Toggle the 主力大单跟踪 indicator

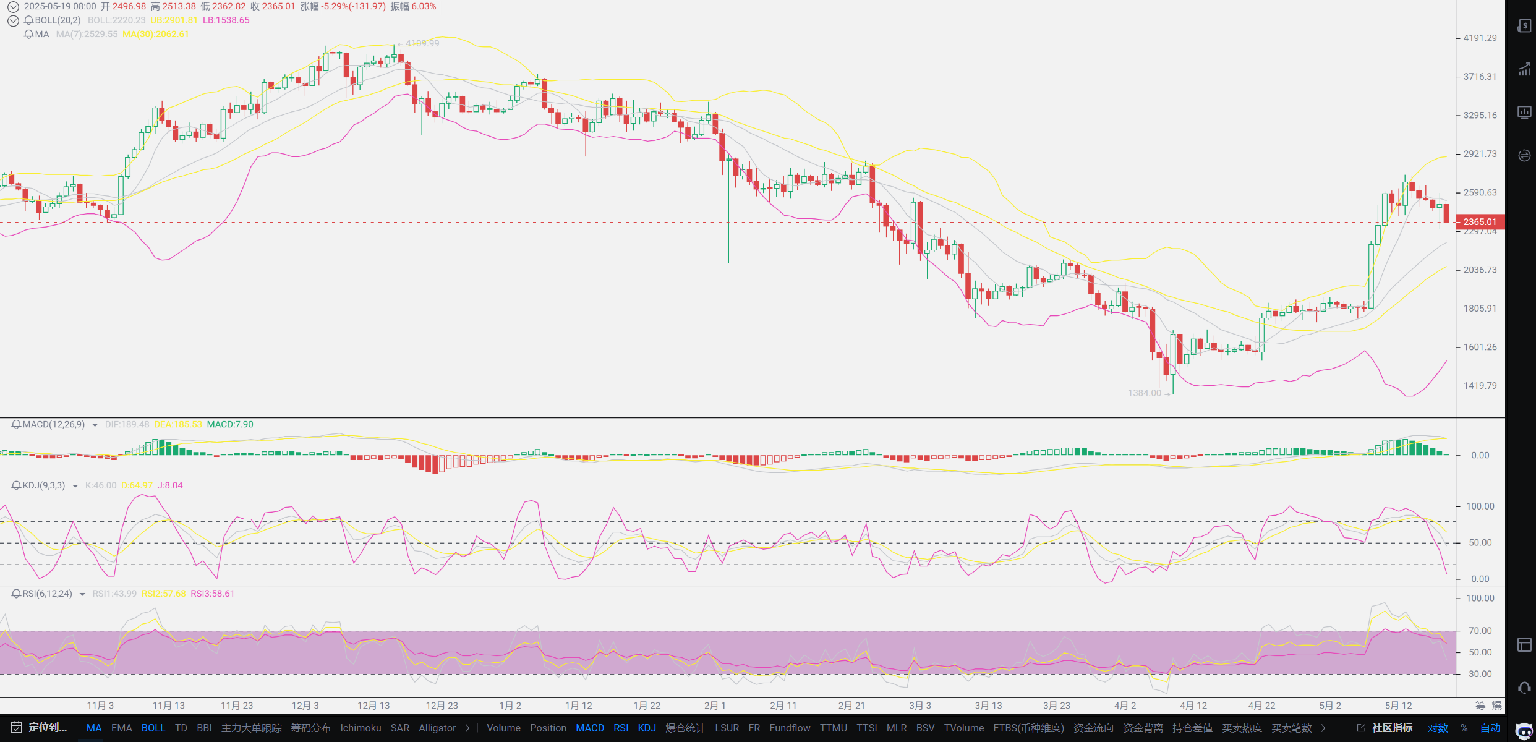tap(252, 728)
